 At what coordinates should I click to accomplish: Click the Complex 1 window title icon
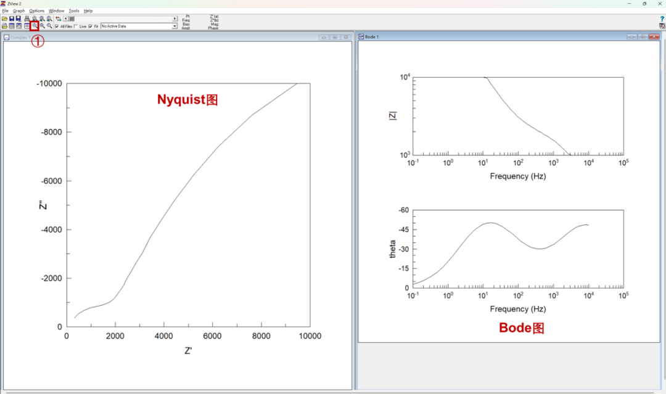pos(6,38)
